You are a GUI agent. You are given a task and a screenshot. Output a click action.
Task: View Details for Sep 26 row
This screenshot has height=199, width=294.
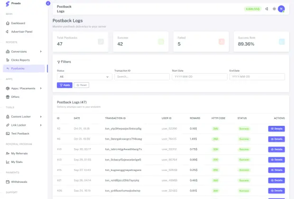click(x=276, y=180)
